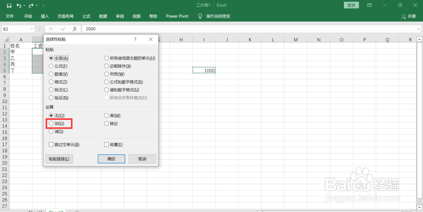Select the 加(D) add operation
Viewport: 423px width, 212px height.
point(57,124)
